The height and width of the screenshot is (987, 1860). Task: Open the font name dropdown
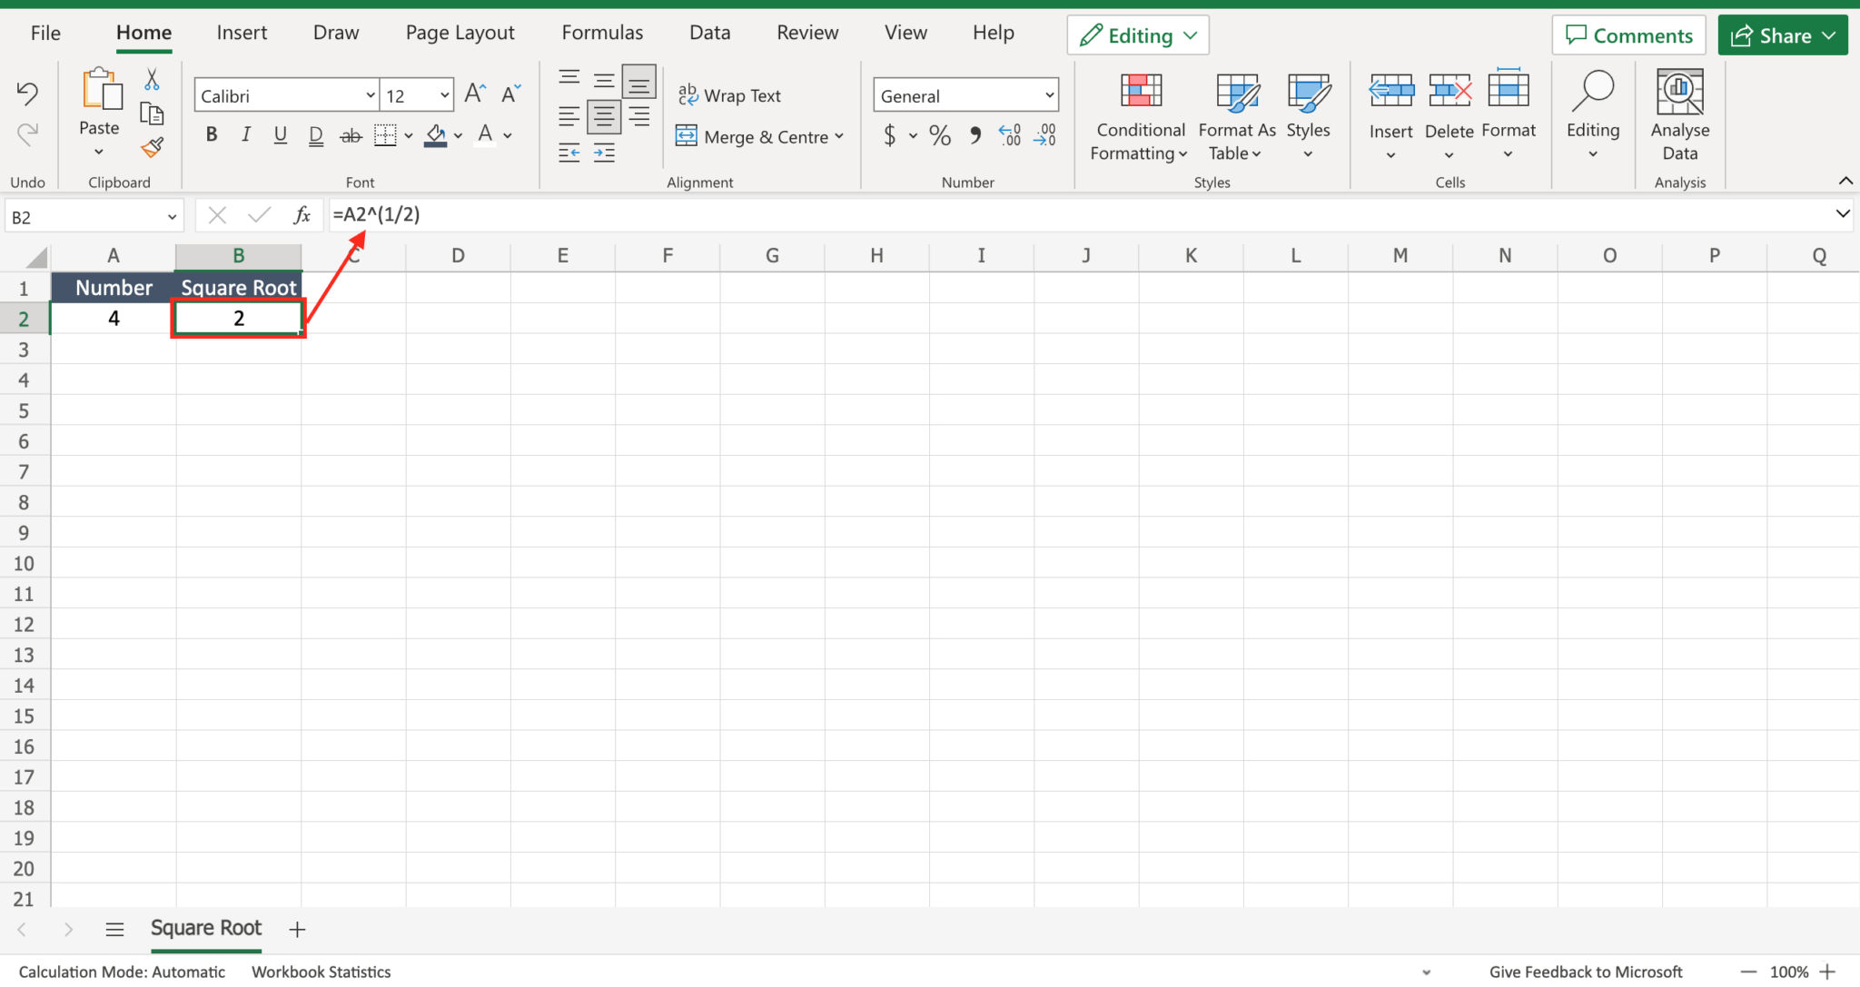pyautogui.click(x=370, y=94)
